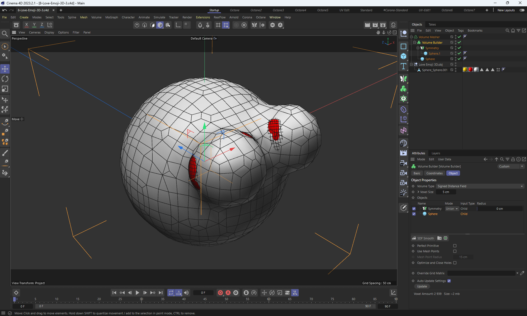Select the Rotate tool
The image size is (527, 316).
tap(5, 79)
